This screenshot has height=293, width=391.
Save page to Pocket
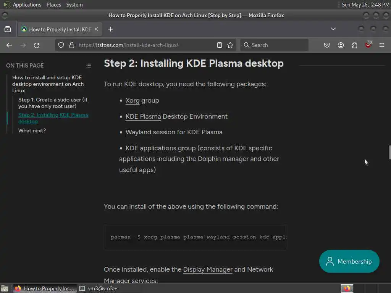(327, 45)
